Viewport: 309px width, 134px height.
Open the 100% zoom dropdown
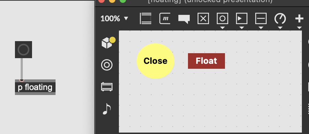click(115, 19)
